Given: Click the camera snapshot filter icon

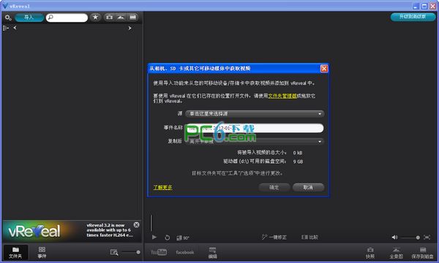Looking at the screenshot, I should tap(109, 18).
